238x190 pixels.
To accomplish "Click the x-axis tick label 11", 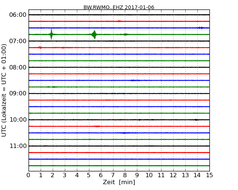I will coord(161,175).
